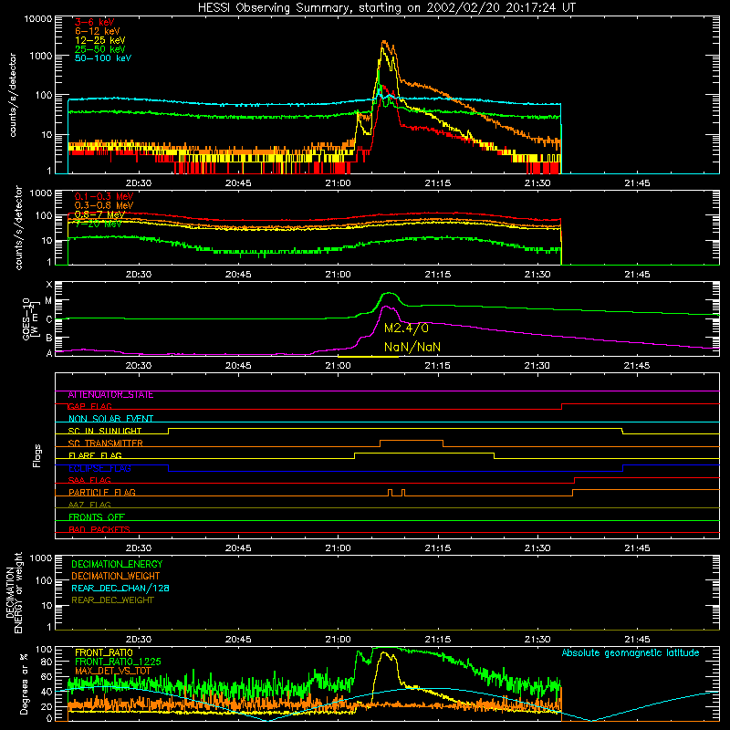
Task: Click the FLARE_FLAG label
Action: [x=95, y=455]
